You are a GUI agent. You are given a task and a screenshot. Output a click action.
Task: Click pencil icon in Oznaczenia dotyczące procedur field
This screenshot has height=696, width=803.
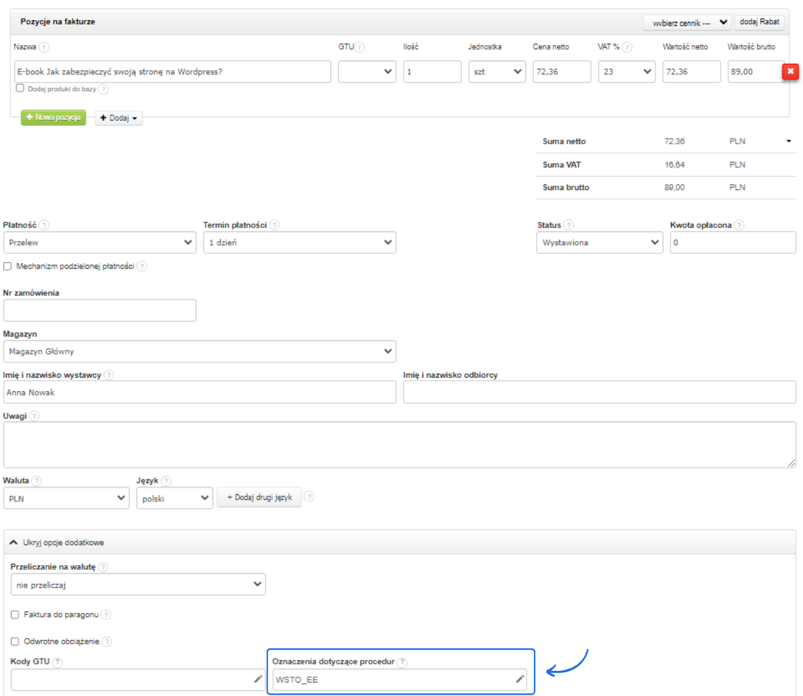pos(520,679)
